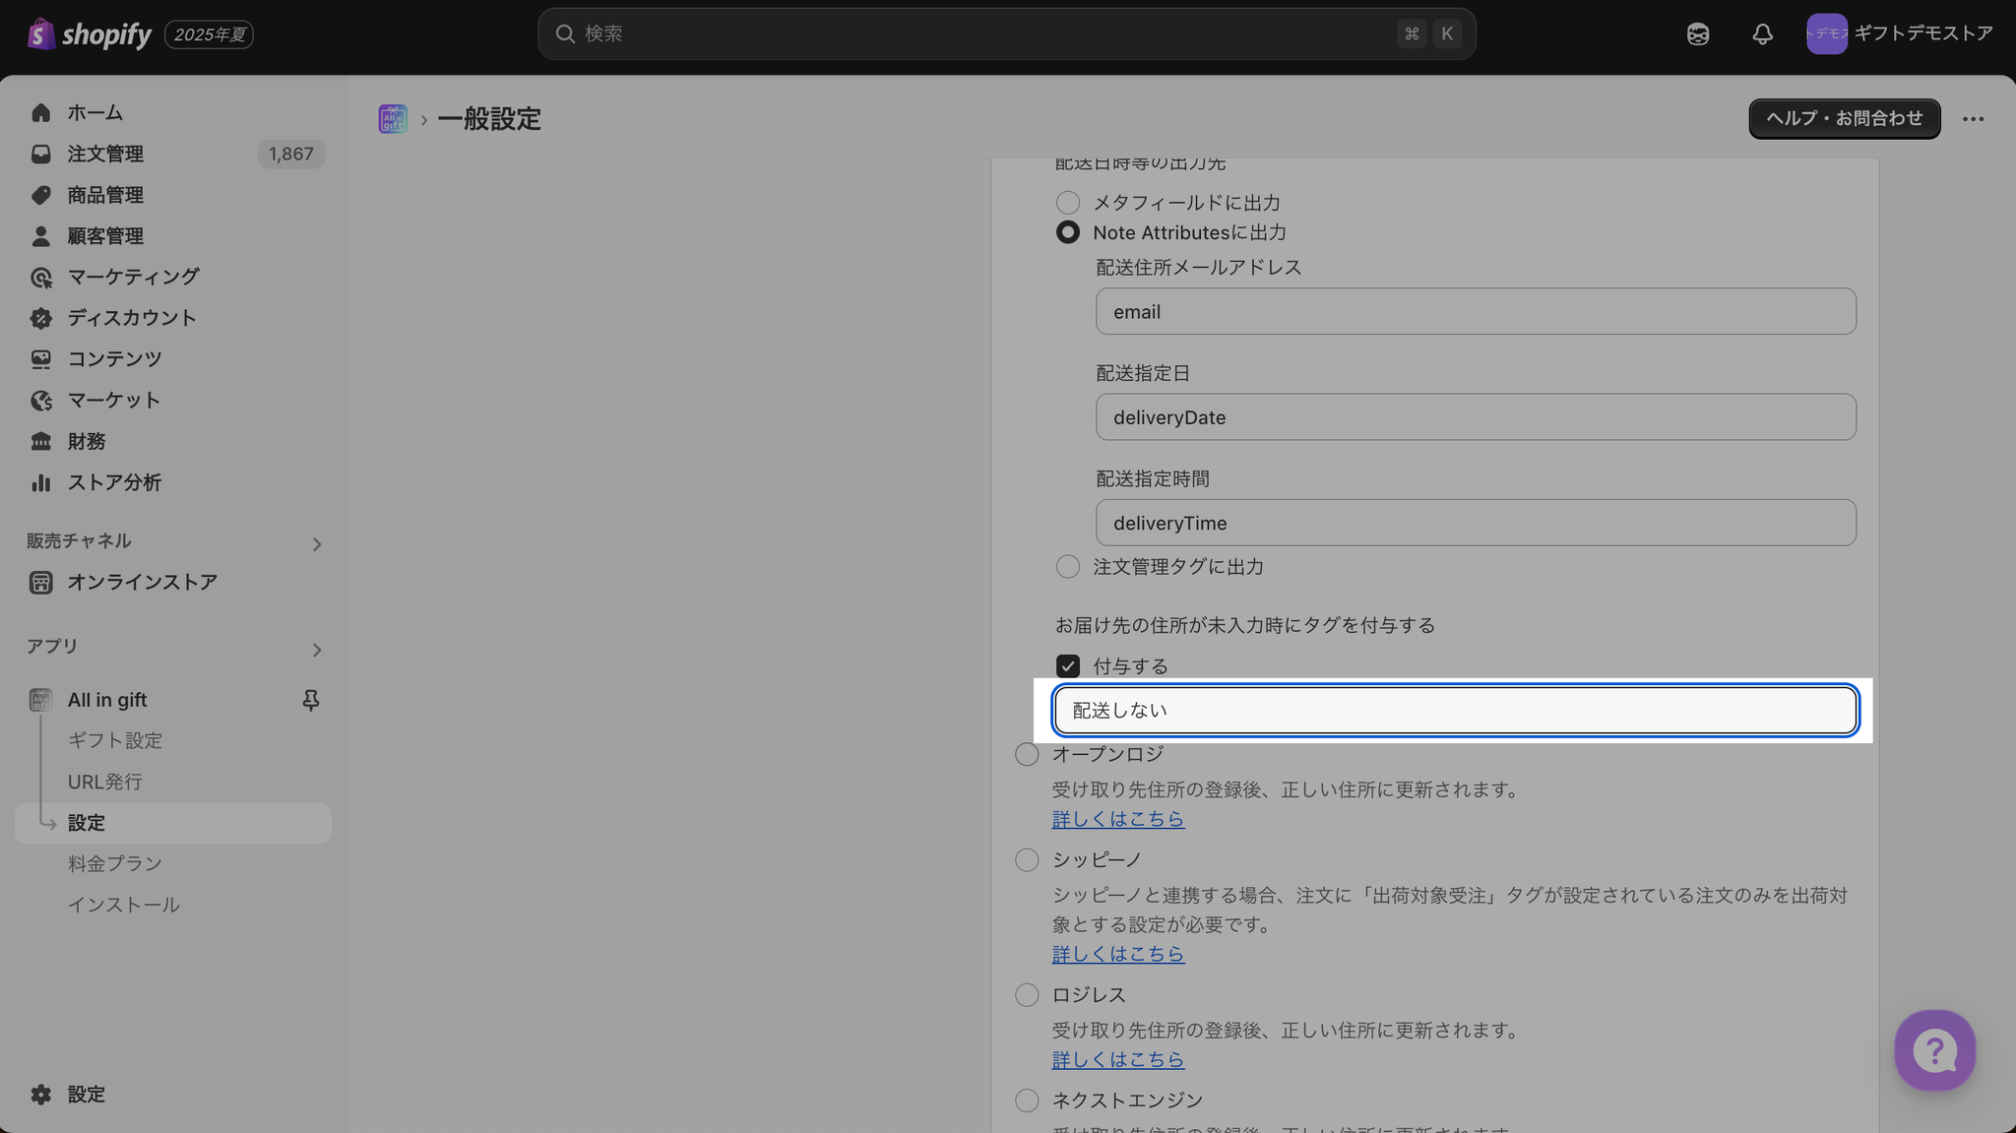Open the Sidekick assistant icon
This screenshot has height=1133, width=2016.
pos(1698,34)
